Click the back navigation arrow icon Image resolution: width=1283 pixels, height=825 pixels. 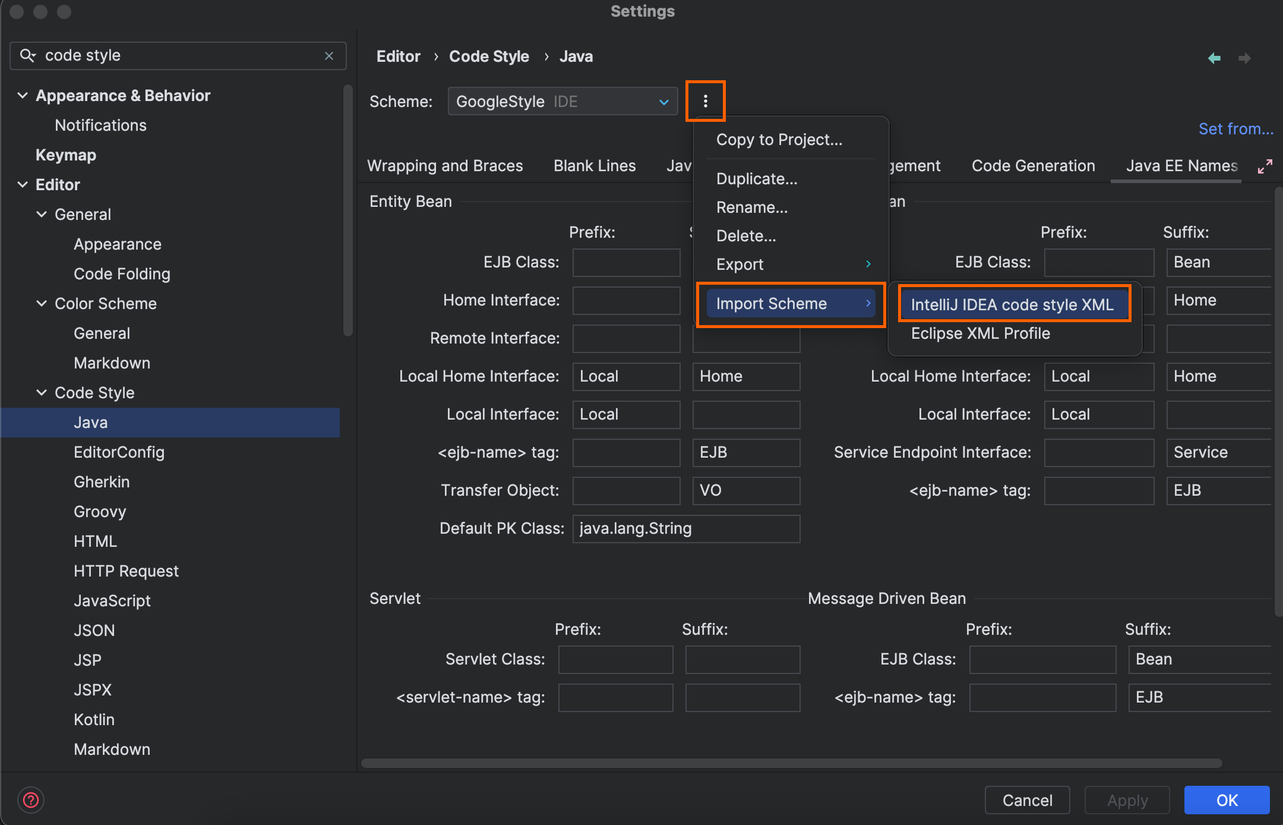point(1214,58)
